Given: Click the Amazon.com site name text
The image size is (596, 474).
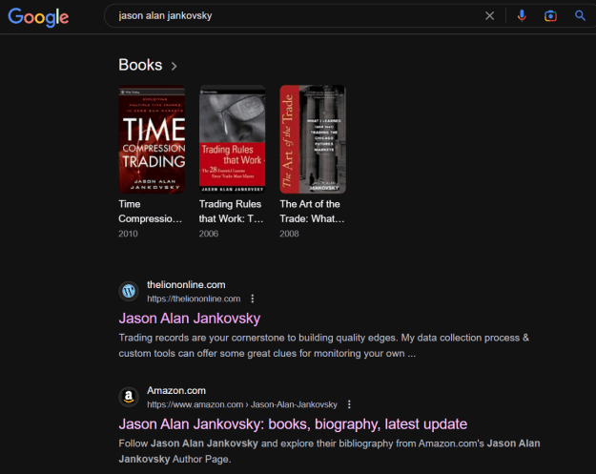Looking at the screenshot, I should click(x=176, y=390).
